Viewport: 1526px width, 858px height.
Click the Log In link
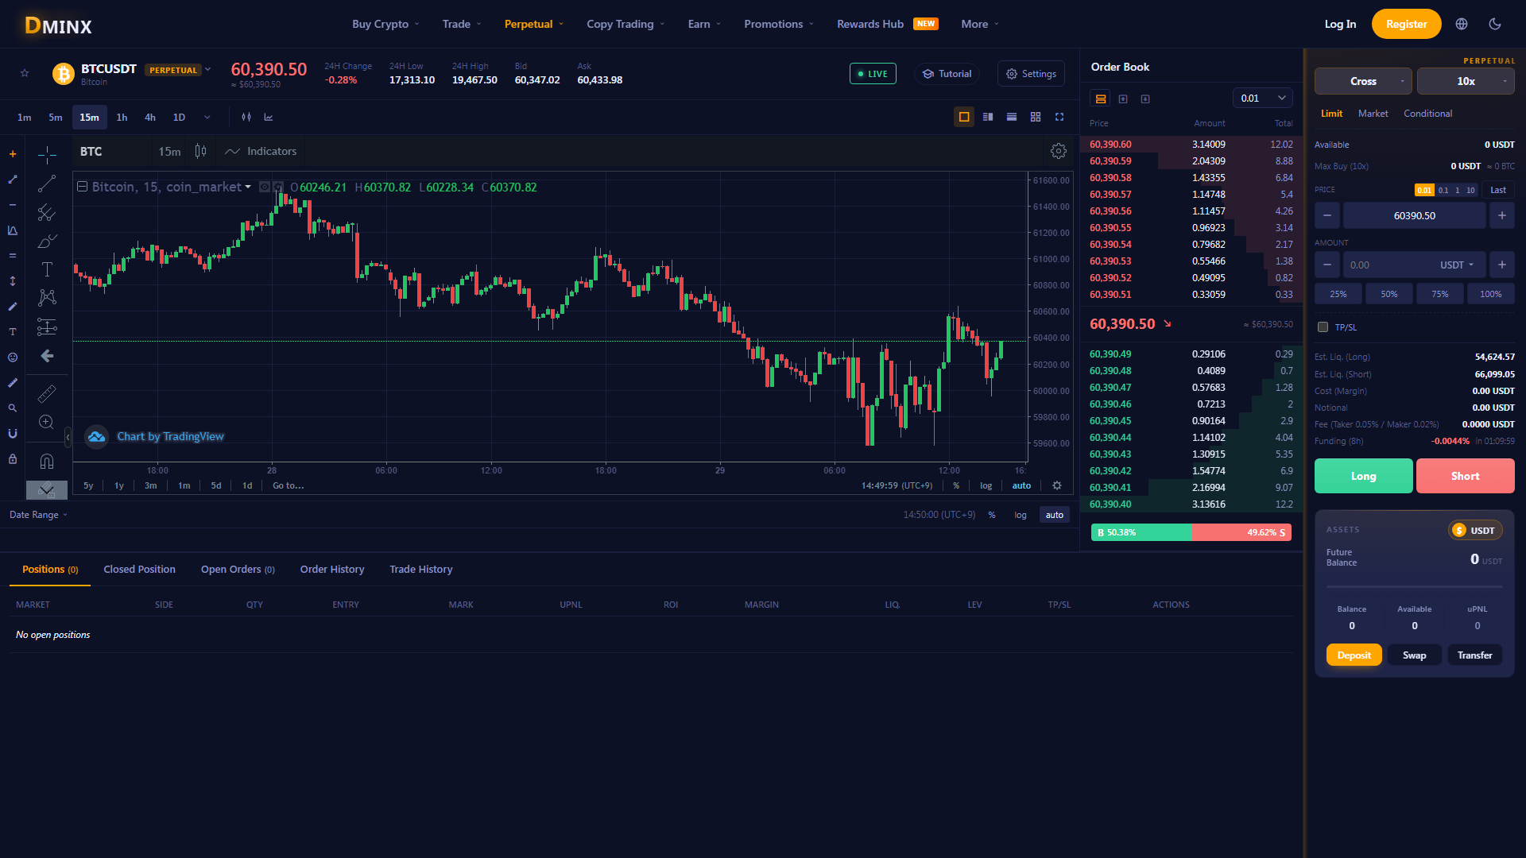point(1340,24)
